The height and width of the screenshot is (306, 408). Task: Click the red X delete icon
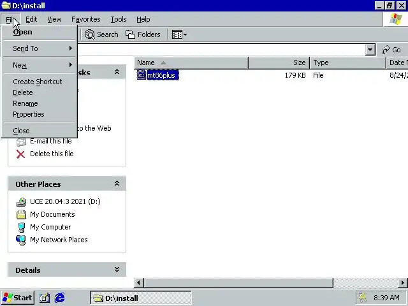tap(21, 154)
